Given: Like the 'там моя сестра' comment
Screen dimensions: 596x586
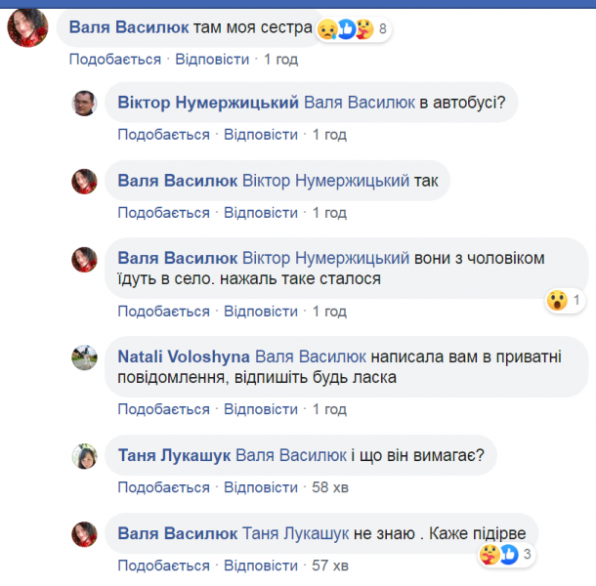Looking at the screenshot, I should tap(114, 60).
